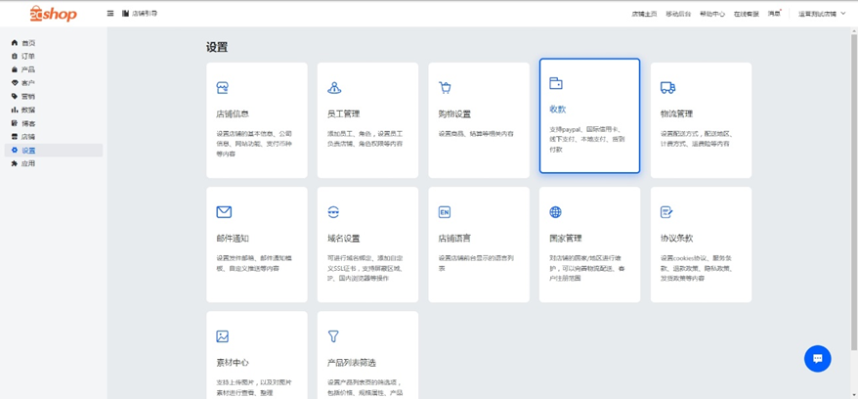Toggle the hamburger sidebar collapse button
This screenshot has width=858, height=399.
110,14
